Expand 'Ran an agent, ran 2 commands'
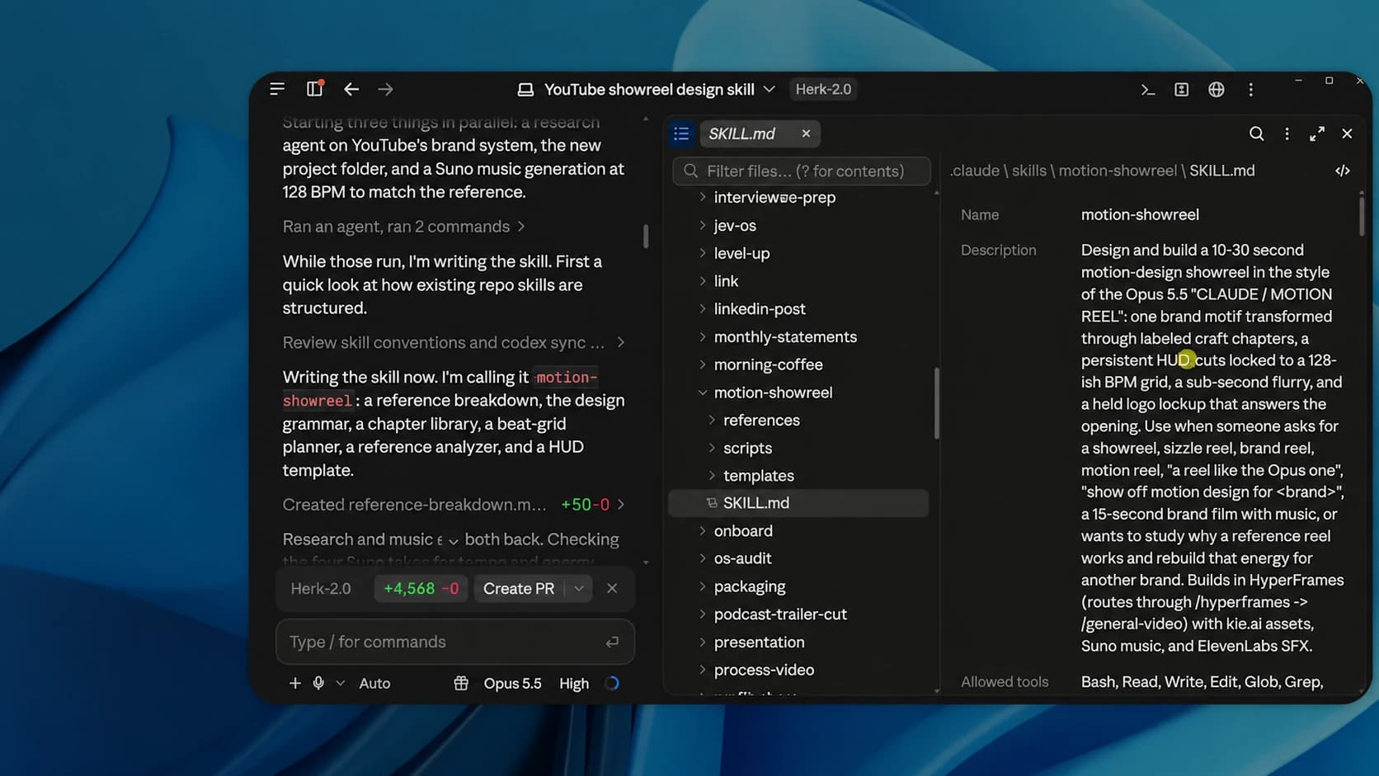Screen dimensions: 1379x776 coord(403,227)
